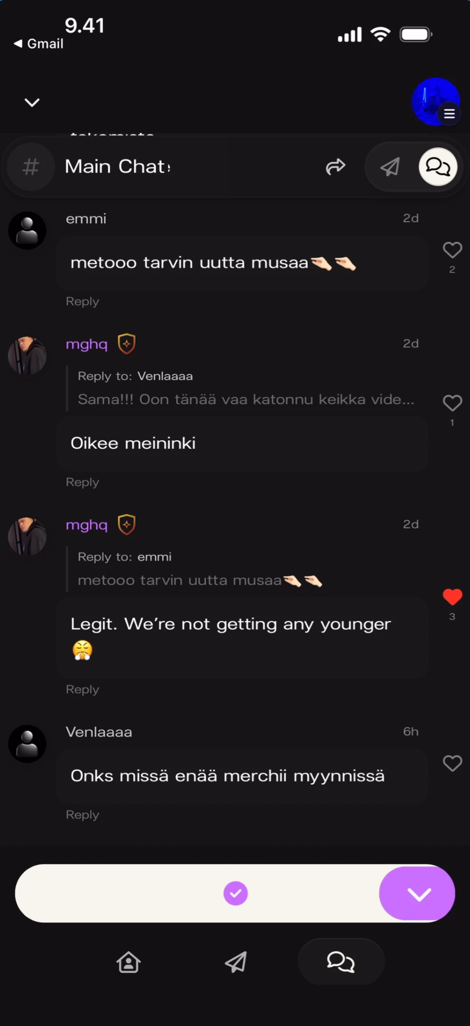The image size is (470, 1026).
Task: Reply to Venlaaaa's merch question
Action: [x=82, y=814]
